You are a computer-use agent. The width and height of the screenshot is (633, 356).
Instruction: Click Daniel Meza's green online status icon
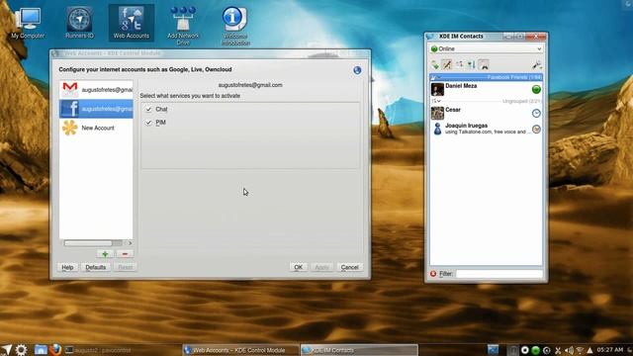point(536,90)
